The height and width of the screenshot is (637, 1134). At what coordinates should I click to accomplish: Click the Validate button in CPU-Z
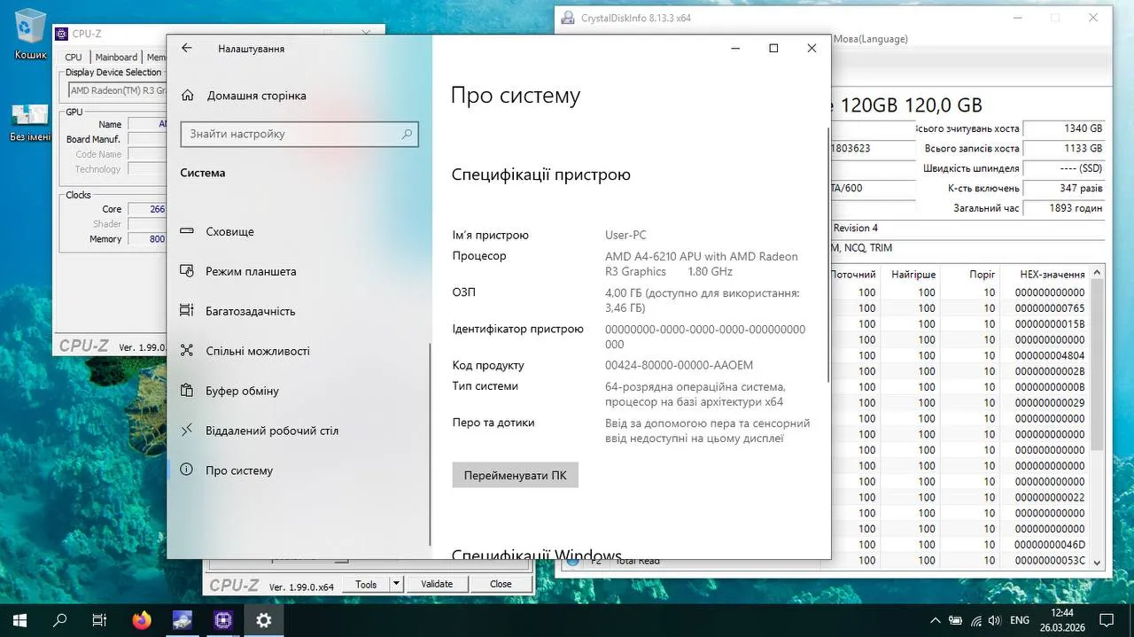pos(437,584)
